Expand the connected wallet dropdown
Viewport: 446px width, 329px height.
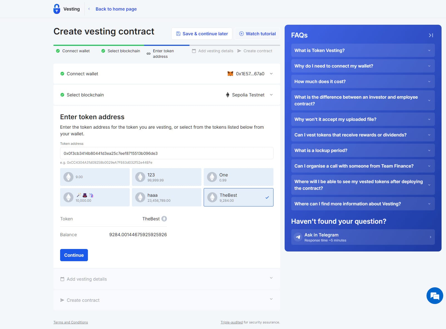point(271,74)
